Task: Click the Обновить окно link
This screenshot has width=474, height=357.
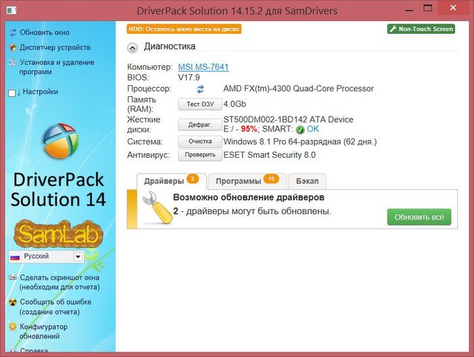Action: (45, 33)
